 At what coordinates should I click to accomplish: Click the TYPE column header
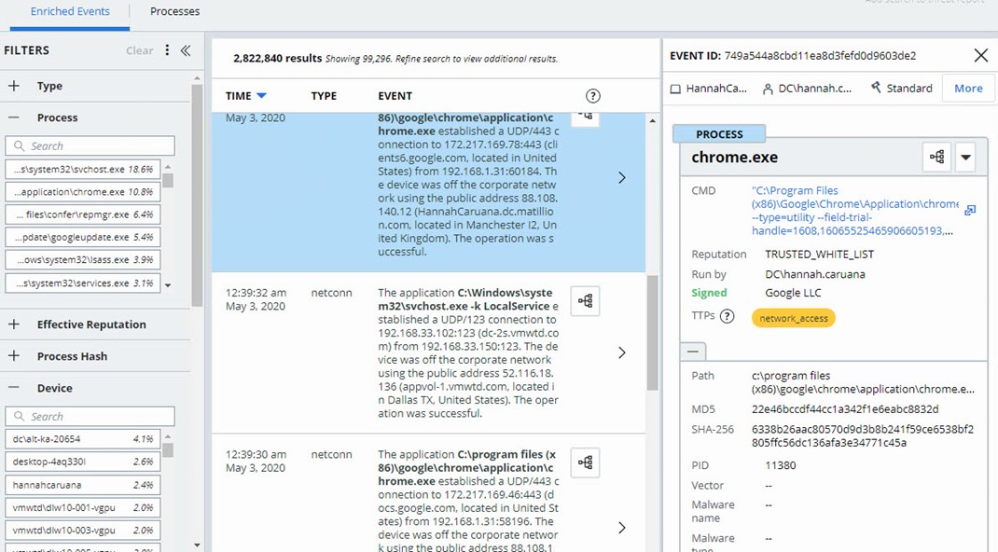[324, 96]
